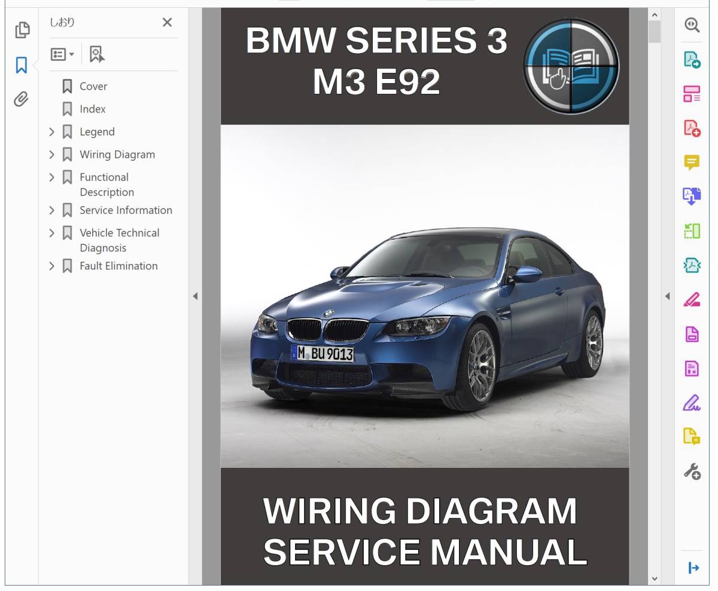Close the bookmarks (しおり) panel
This screenshot has height=591, width=718.
[167, 23]
